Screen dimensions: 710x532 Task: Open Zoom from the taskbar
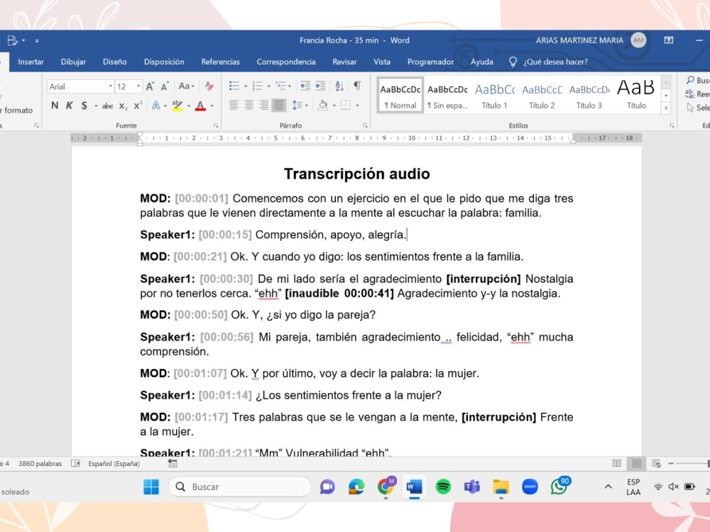530,487
